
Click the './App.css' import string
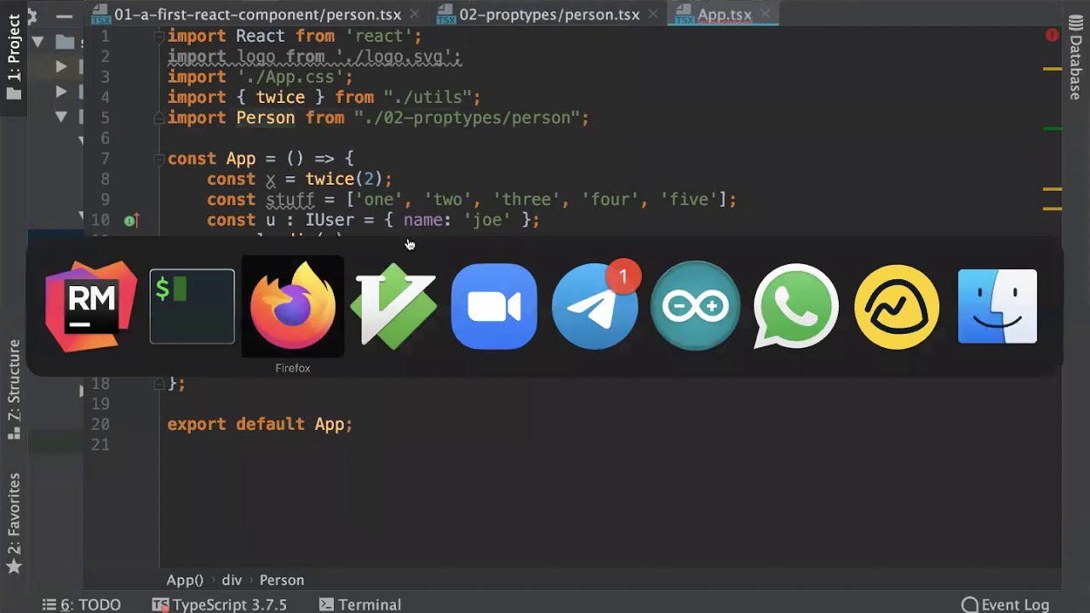pos(290,77)
